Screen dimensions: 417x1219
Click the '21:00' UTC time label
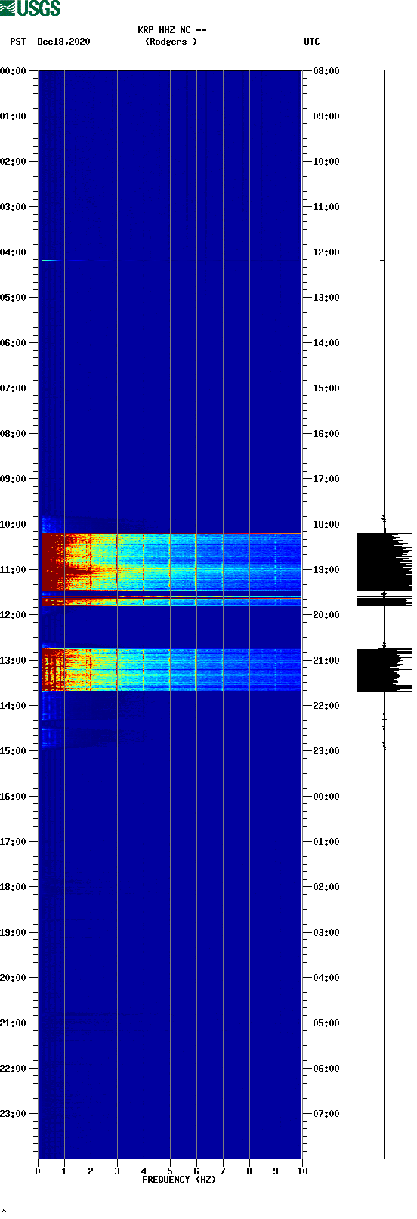(326, 661)
